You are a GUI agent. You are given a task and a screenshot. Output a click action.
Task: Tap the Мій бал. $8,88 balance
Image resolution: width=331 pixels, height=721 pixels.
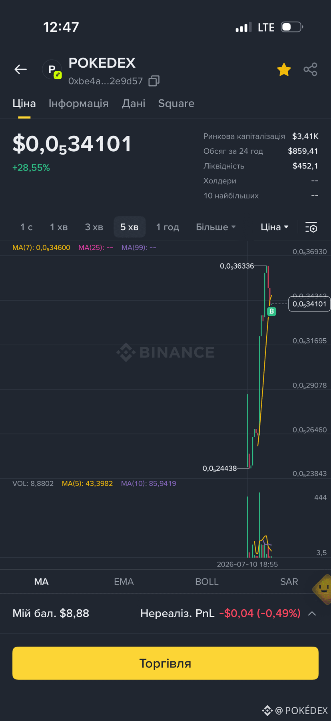(51, 613)
